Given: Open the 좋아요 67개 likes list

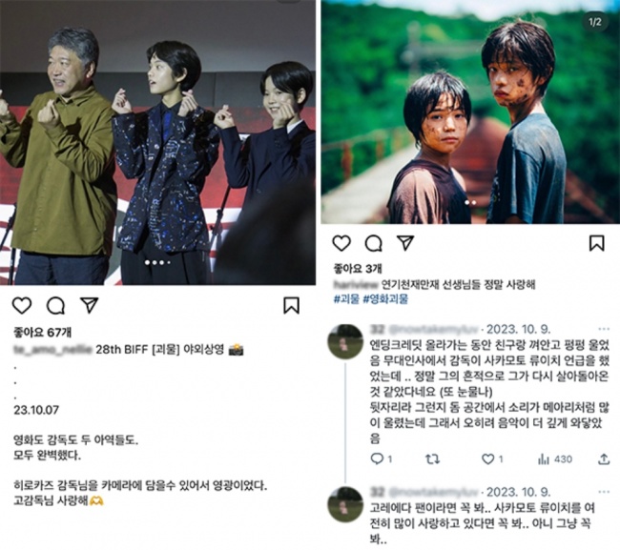Looking at the screenshot, I should [42, 333].
